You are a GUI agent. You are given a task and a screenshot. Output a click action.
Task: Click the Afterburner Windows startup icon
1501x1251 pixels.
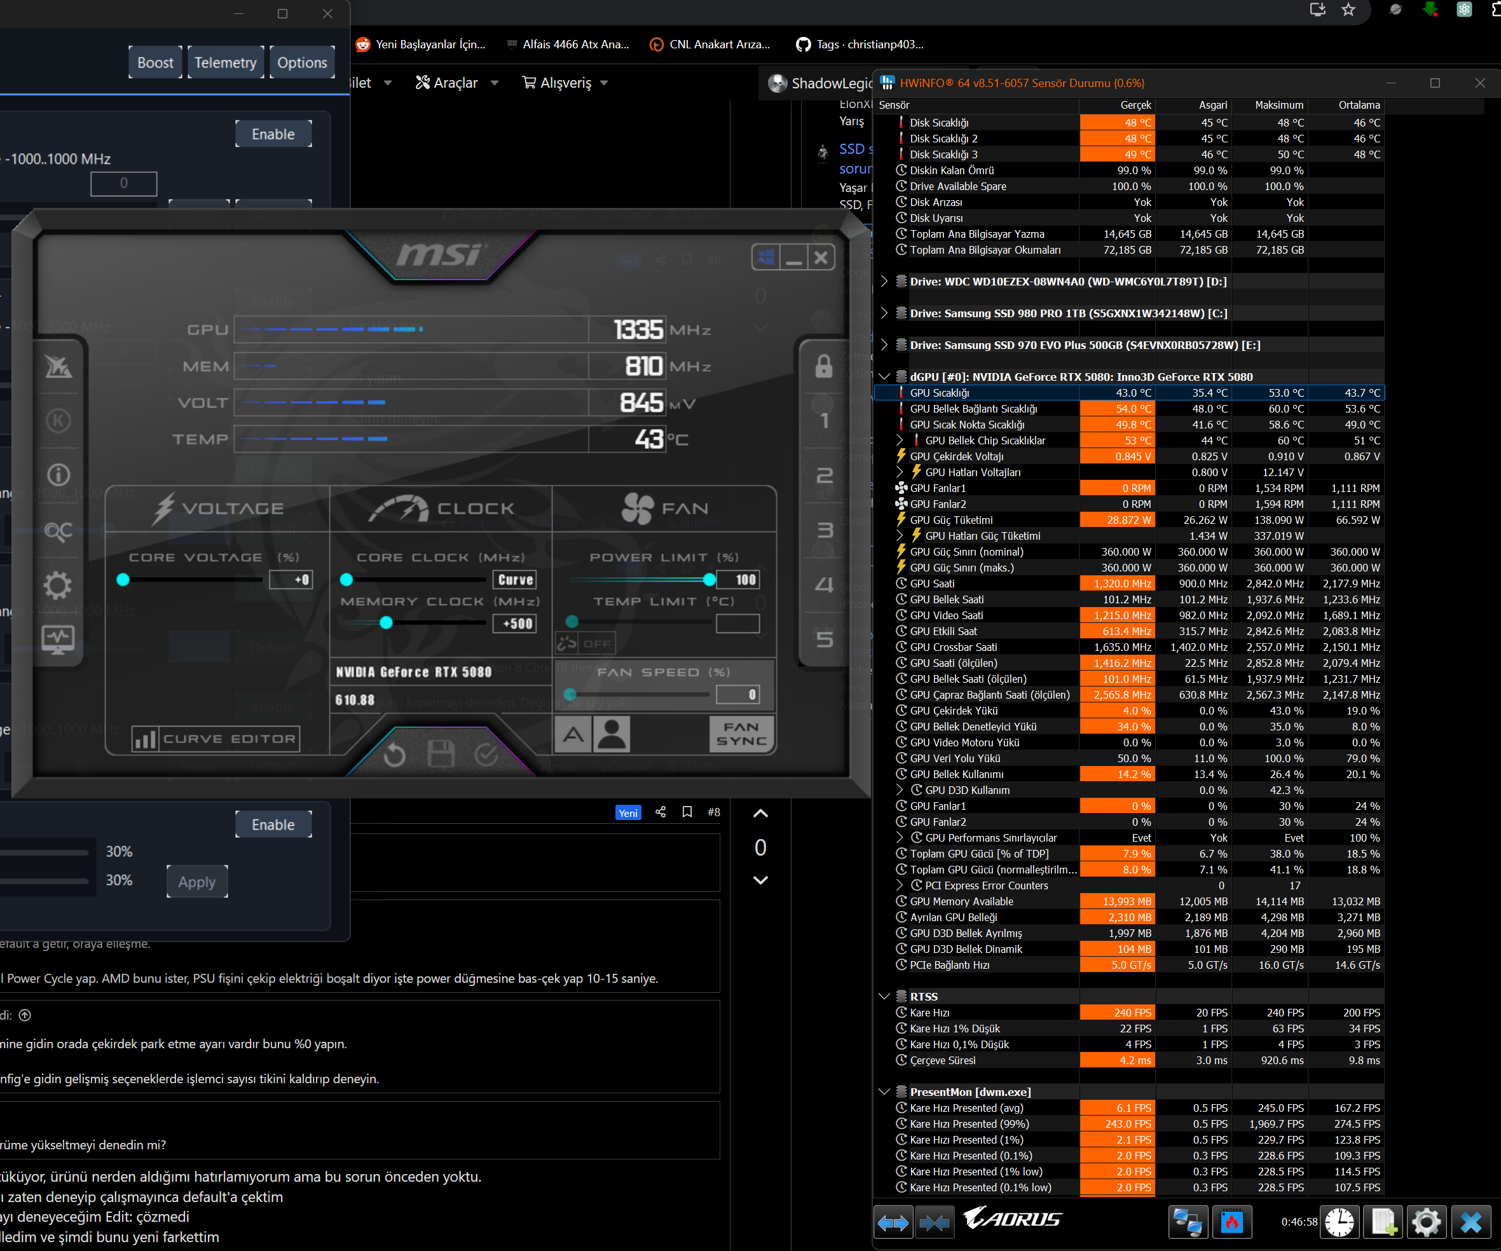click(766, 257)
